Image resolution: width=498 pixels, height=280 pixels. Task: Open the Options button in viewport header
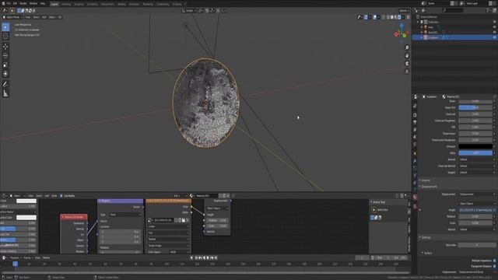[x=404, y=10]
